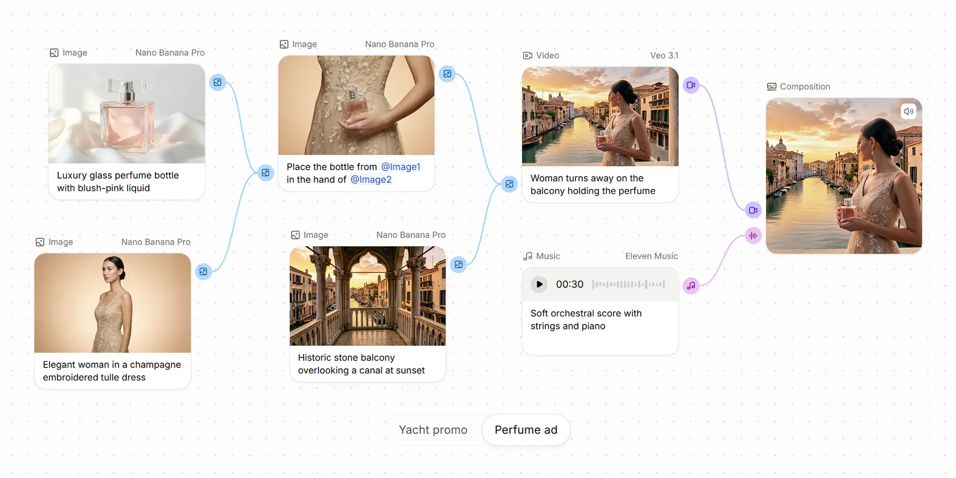Play the 00:30 music track
The width and height of the screenshot is (956, 478).
(539, 284)
